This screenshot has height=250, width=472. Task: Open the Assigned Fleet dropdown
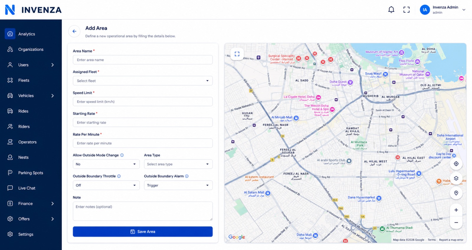(x=143, y=81)
